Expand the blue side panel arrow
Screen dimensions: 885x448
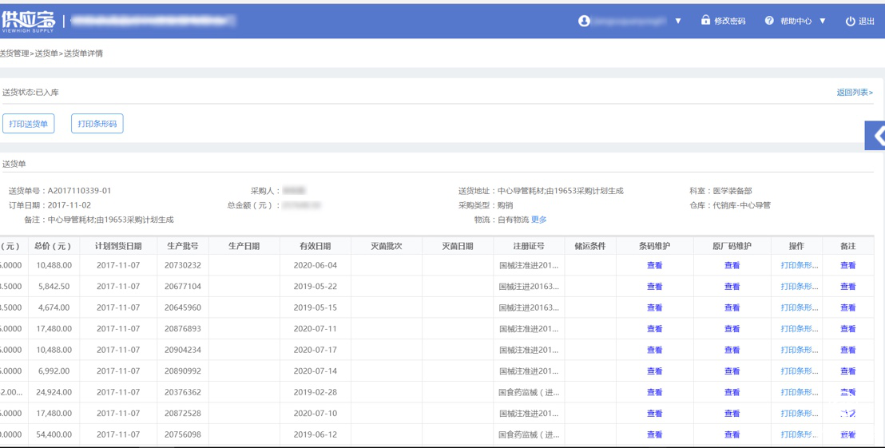click(x=878, y=136)
